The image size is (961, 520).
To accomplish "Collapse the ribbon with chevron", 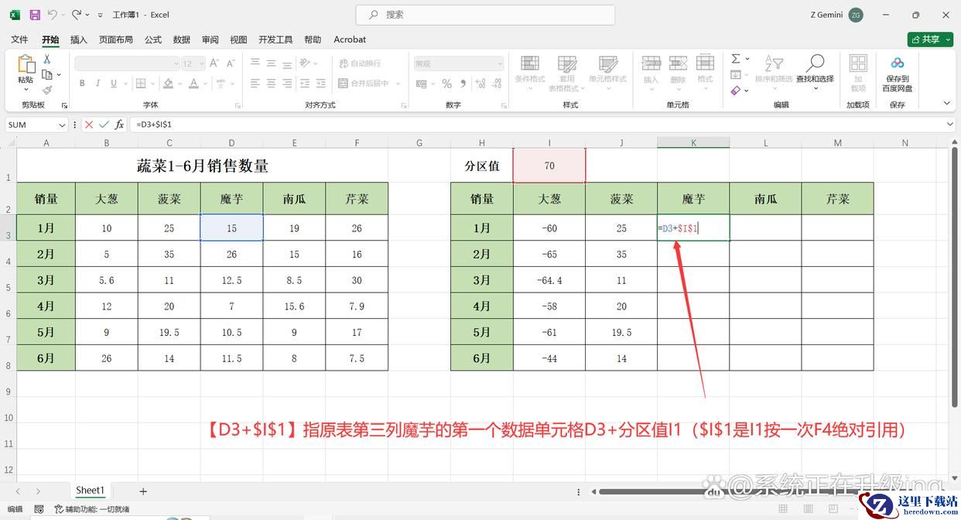I will click(946, 103).
